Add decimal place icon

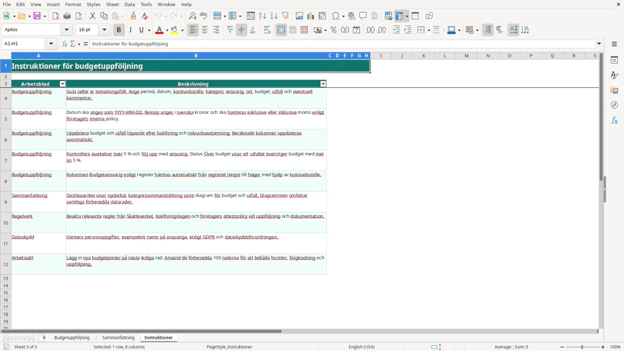370,30
